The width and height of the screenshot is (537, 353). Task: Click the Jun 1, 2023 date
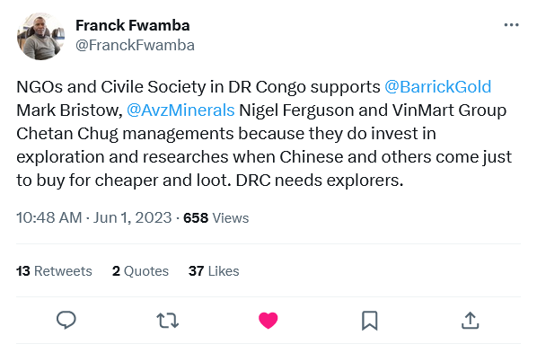point(132,217)
